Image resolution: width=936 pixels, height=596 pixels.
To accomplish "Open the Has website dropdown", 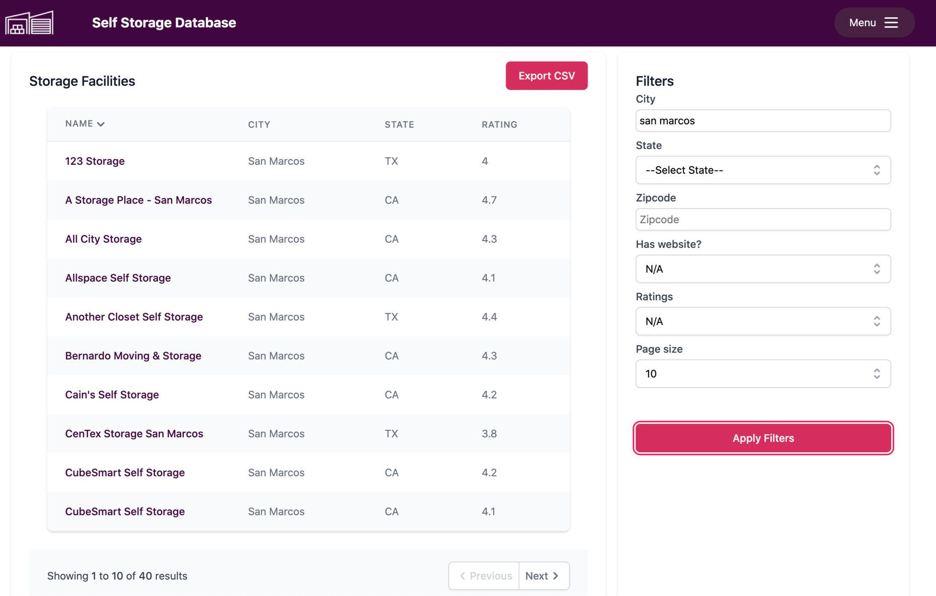I will pyautogui.click(x=763, y=269).
